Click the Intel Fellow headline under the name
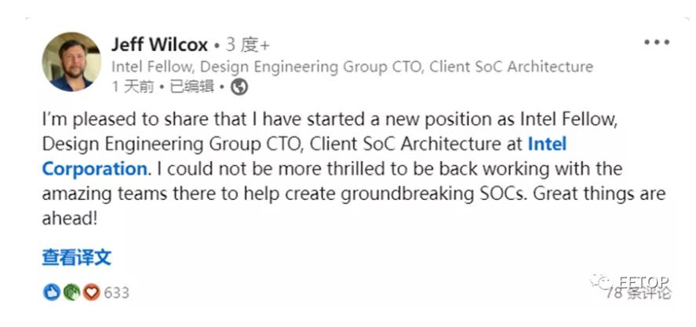This screenshot has height=327, width=696. 352,67
